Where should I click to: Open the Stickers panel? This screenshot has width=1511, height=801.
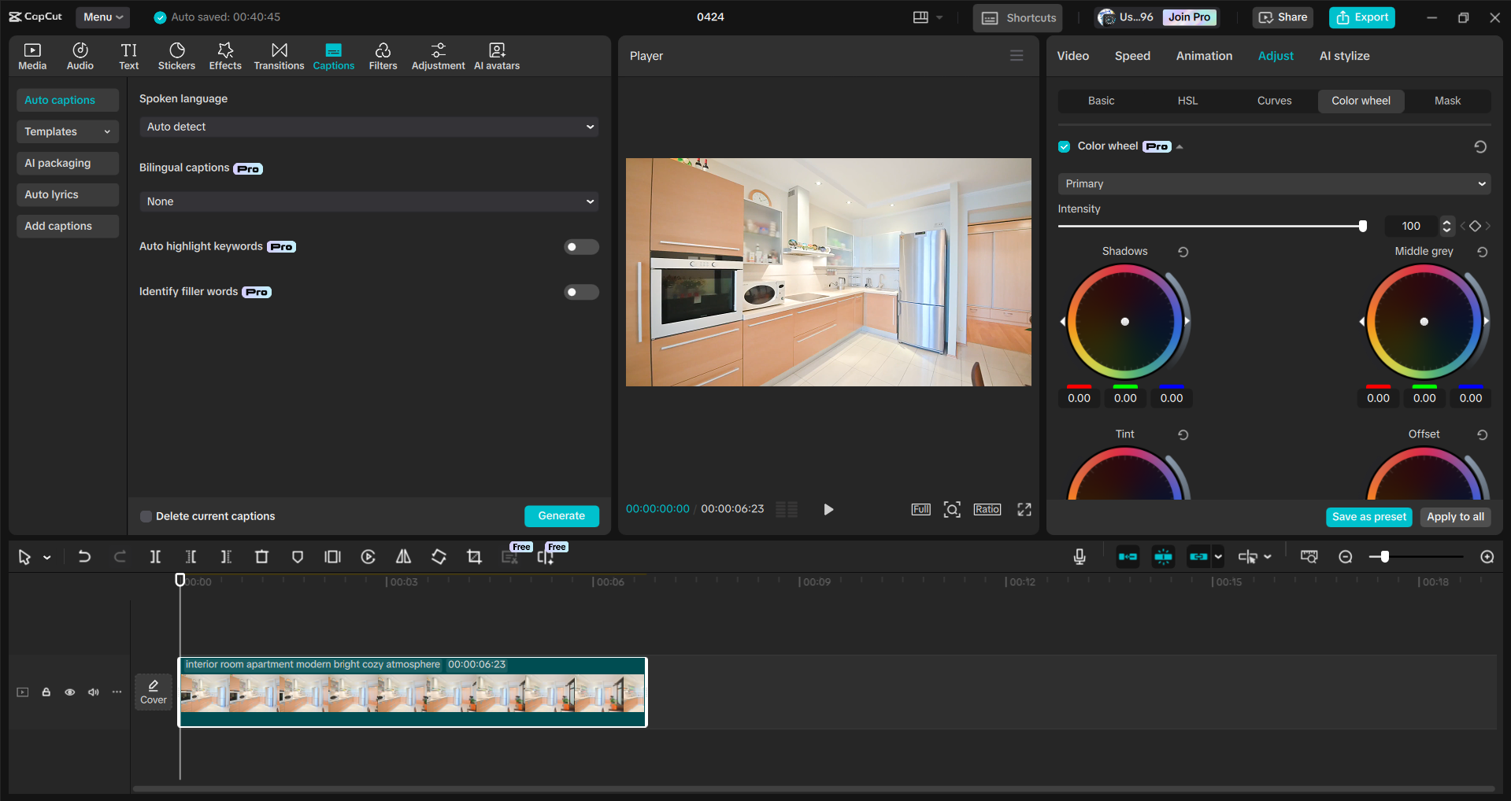pyautogui.click(x=176, y=55)
